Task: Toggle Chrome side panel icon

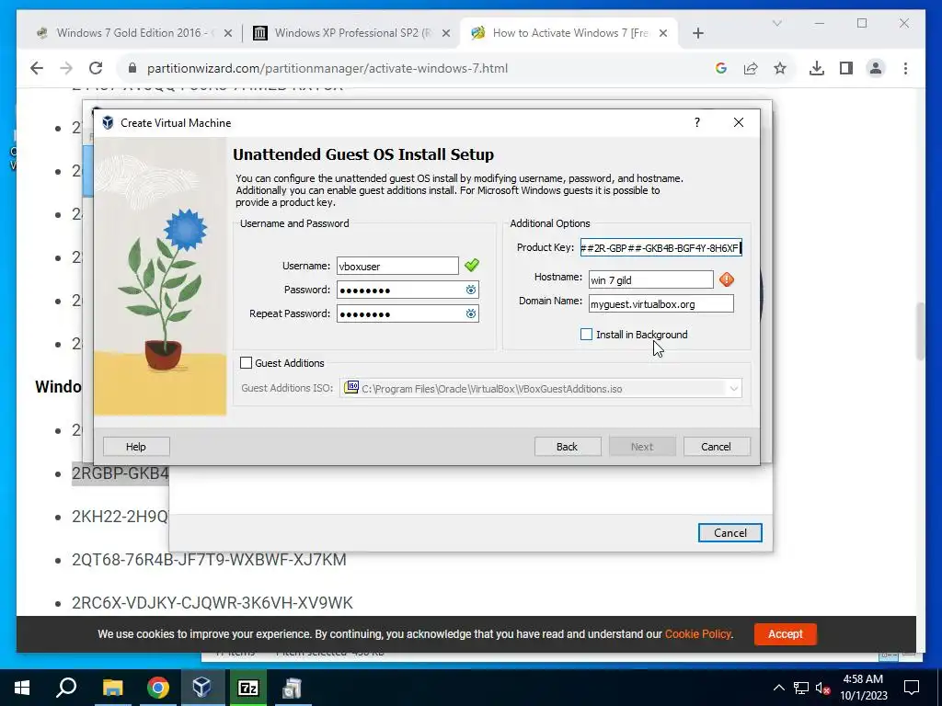Action: point(846,68)
